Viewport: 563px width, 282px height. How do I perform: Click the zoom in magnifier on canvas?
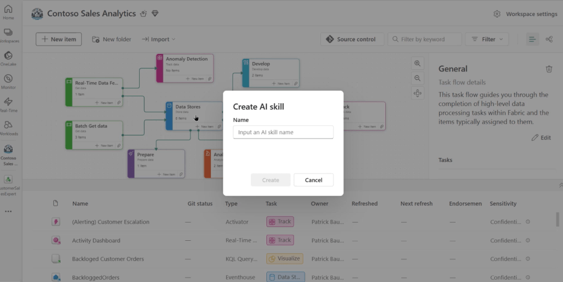(x=417, y=64)
